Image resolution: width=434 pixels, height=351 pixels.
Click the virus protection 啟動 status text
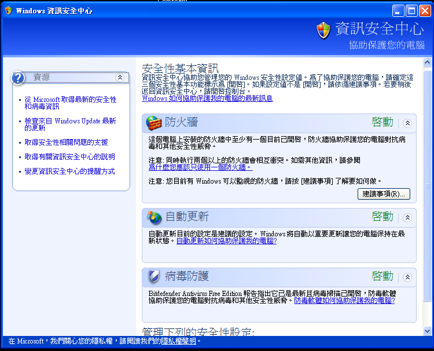(382, 276)
